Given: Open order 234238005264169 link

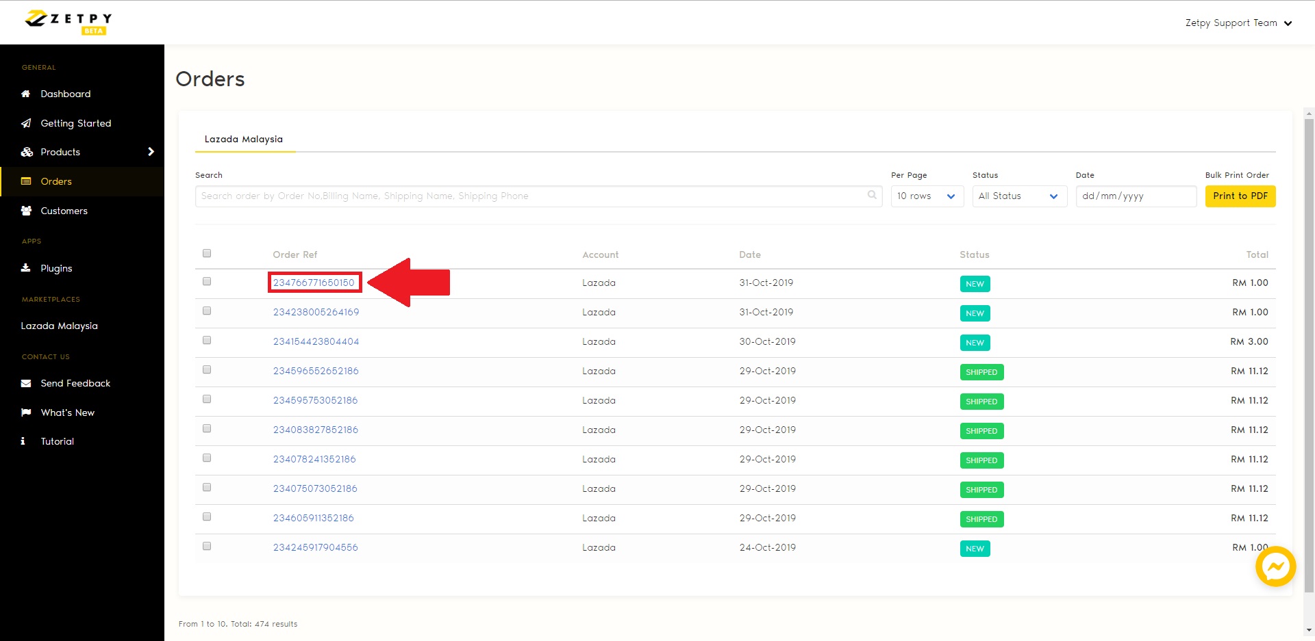Looking at the screenshot, I should [x=316, y=312].
